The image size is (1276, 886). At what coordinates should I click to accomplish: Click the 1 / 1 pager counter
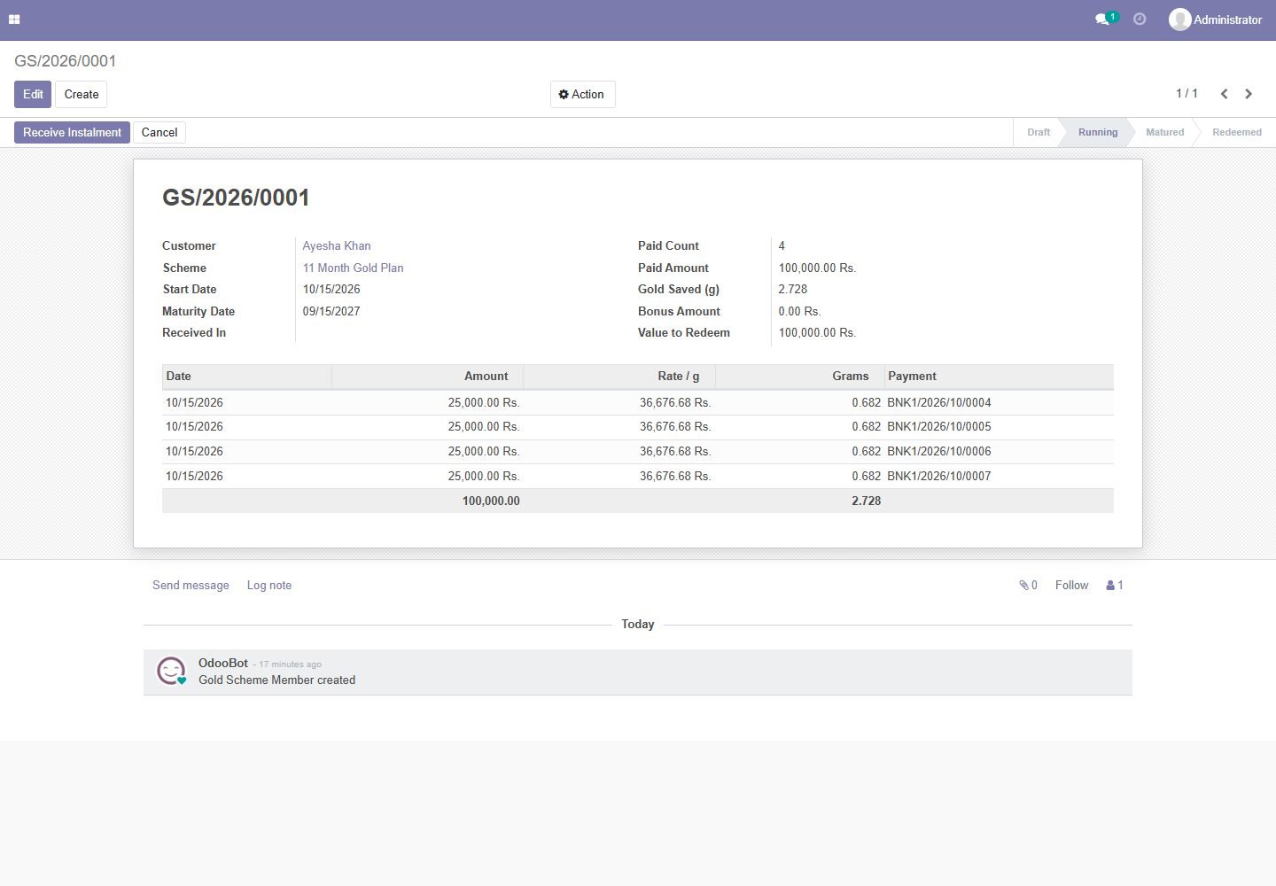(1187, 94)
